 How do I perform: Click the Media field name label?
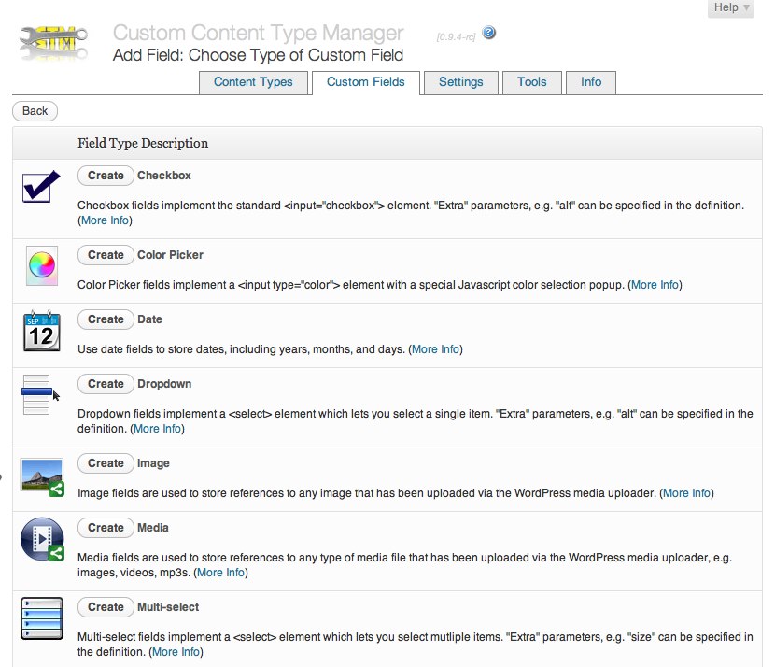153,528
